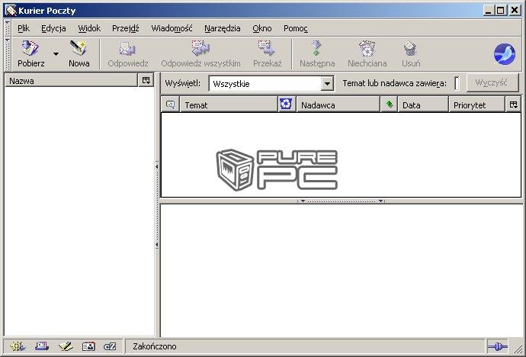
Task: Click the Pobierz get messages icon
Action: coord(30,49)
